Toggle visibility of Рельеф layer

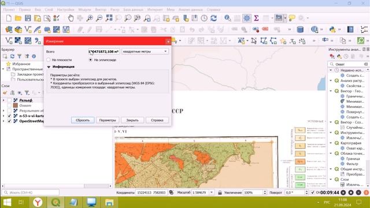click(9, 100)
